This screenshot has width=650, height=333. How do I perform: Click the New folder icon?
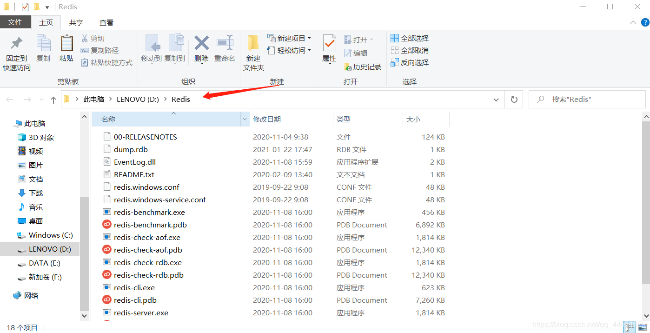253,44
